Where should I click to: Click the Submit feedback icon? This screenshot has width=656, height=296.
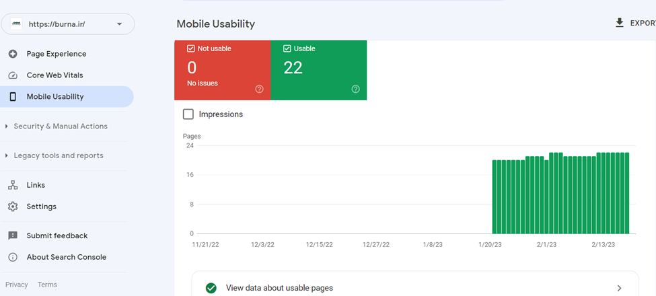[13, 236]
